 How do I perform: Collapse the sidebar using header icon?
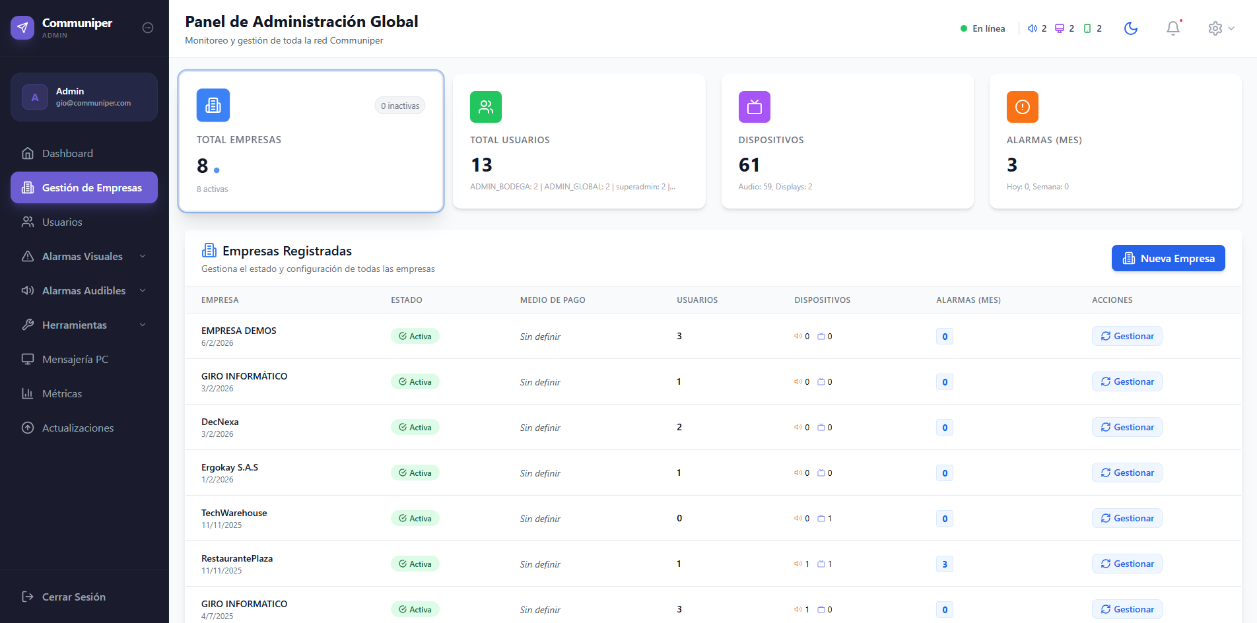[x=148, y=28]
